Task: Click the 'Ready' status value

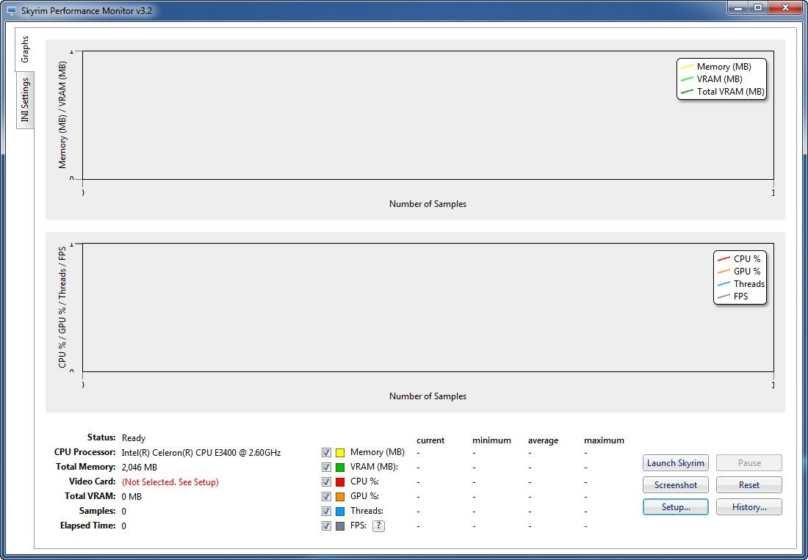Action: (134, 438)
